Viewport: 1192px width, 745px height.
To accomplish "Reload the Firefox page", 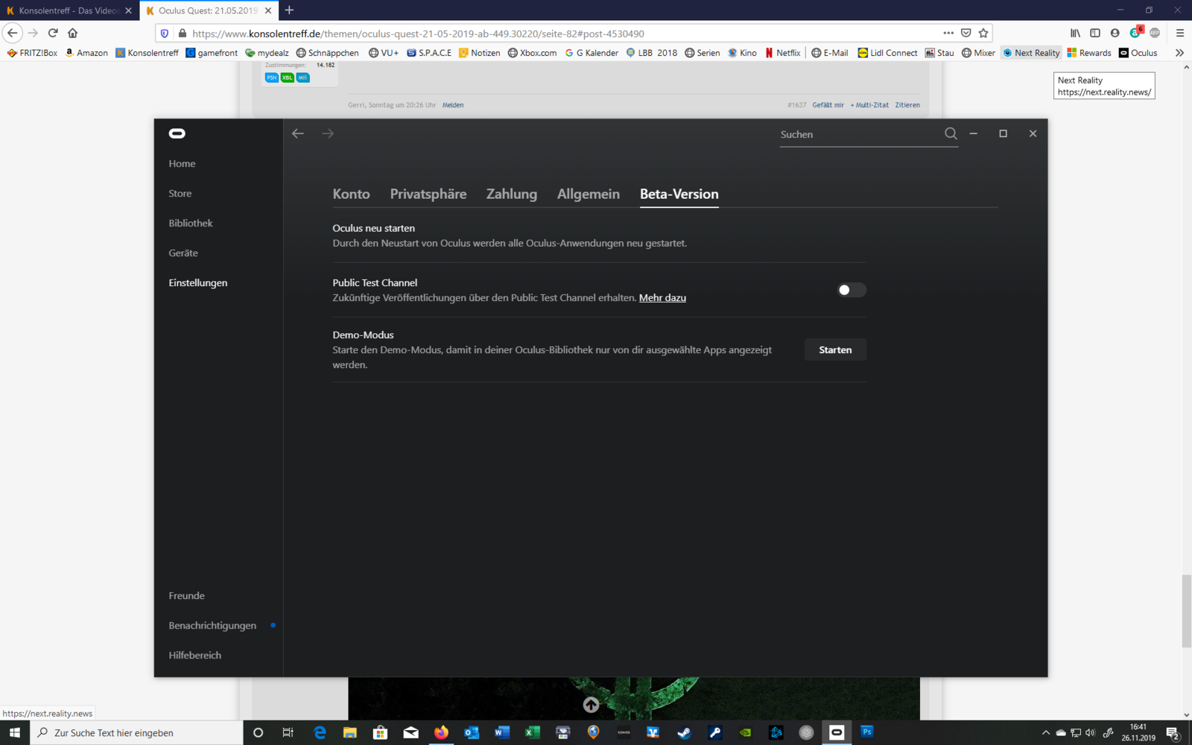I will point(53,33).
